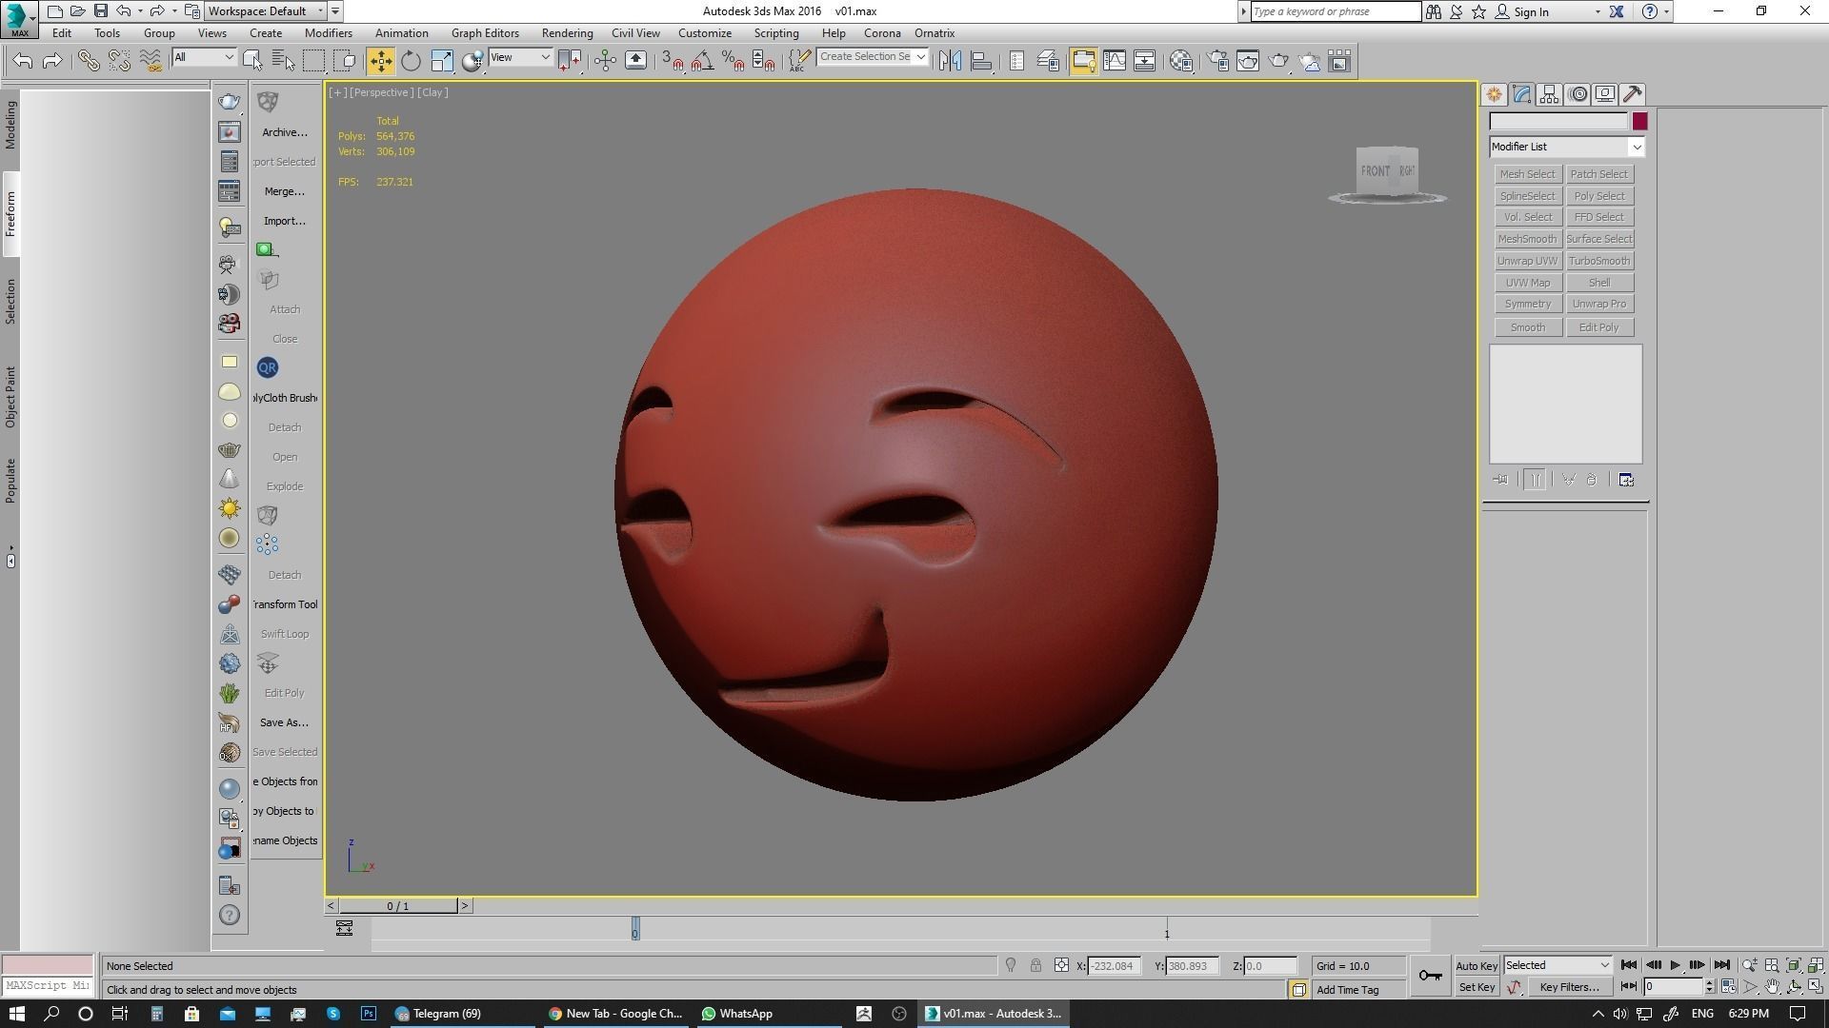Toggle Set Key animation mode
1829x1028 pixels.
(1477, 988)
